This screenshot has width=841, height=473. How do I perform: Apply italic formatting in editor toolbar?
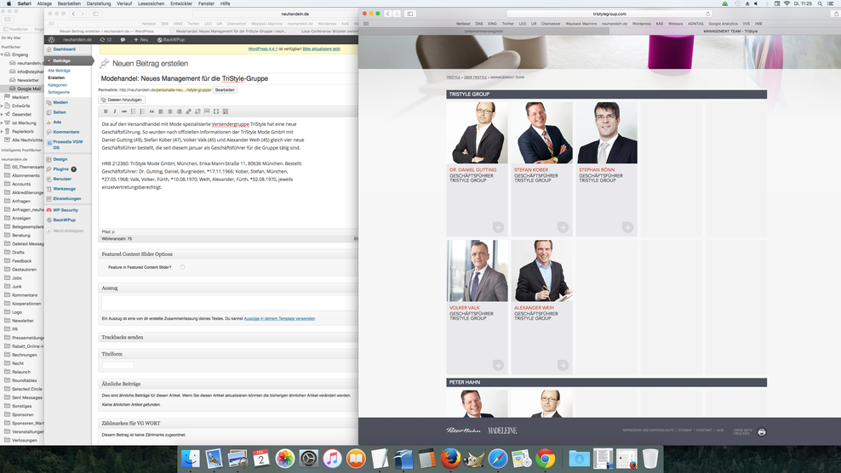tap(115, 111)
